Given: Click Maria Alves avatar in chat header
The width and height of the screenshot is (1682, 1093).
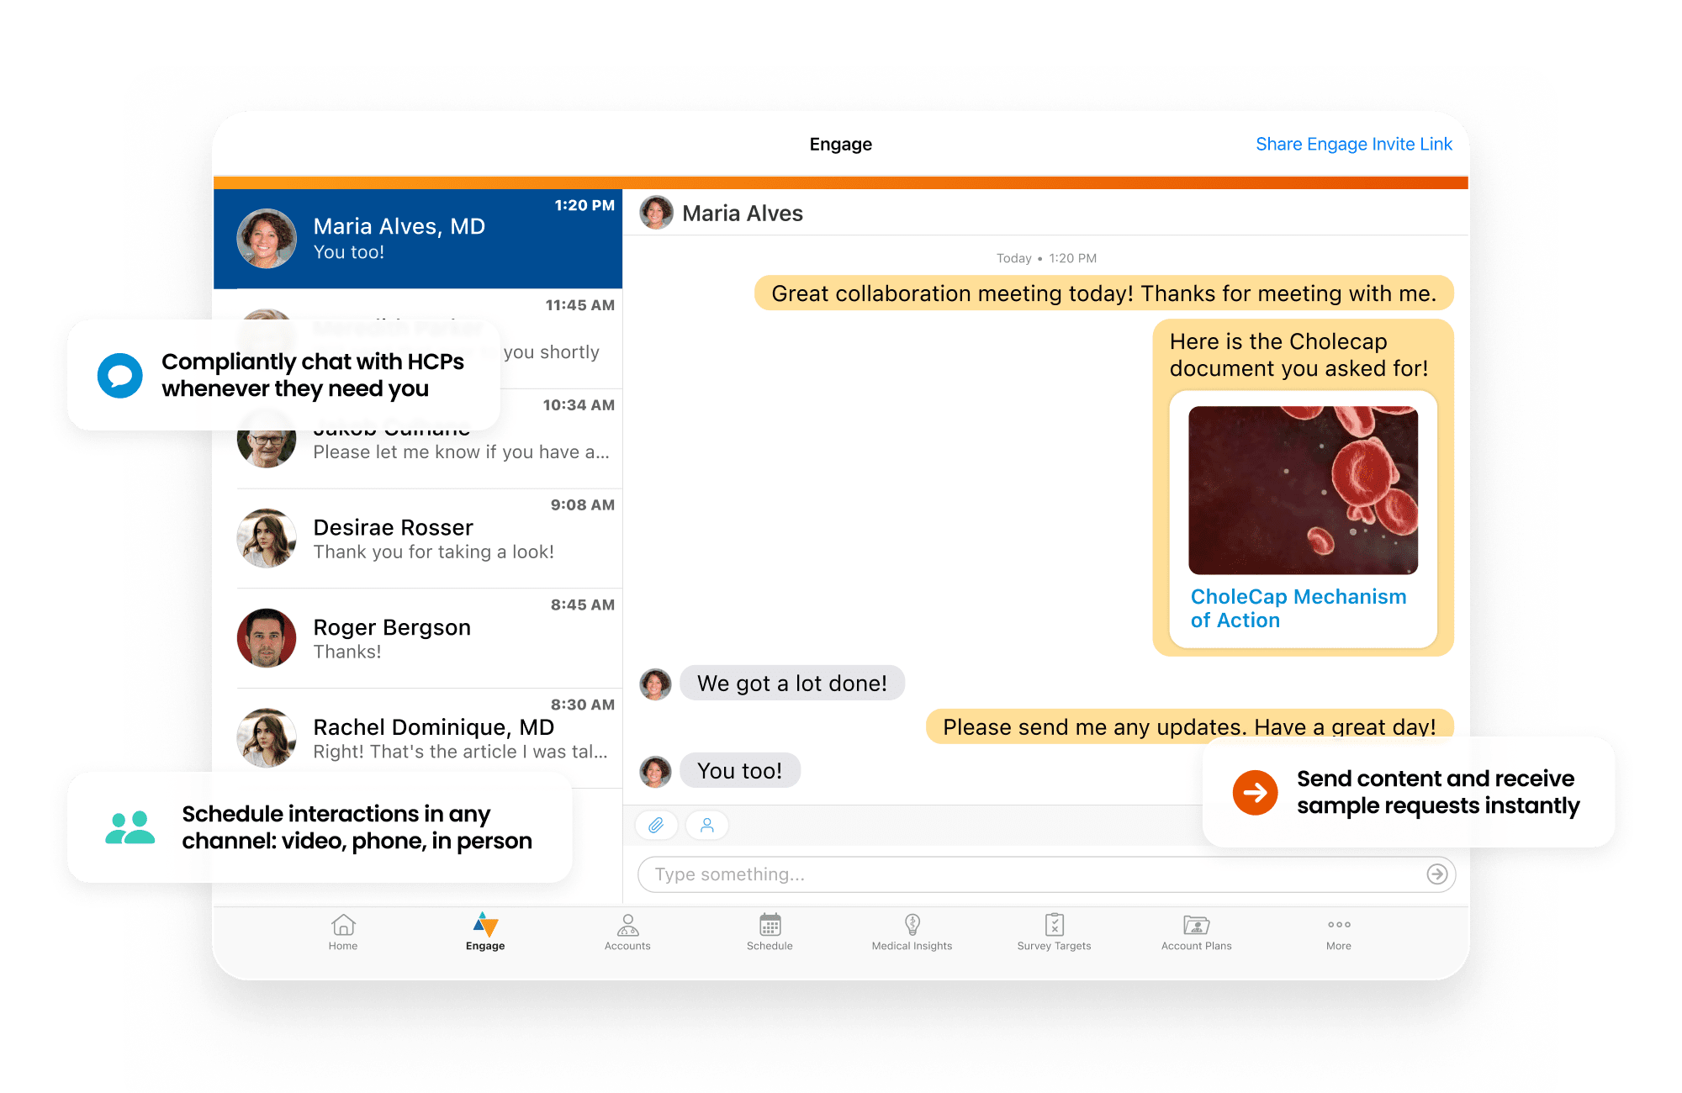Looking at the screenshot, I should [x=656, y=213].
